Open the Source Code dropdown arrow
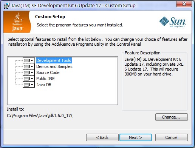The width and height of the screenshot is (195, 148). point(32,72)
